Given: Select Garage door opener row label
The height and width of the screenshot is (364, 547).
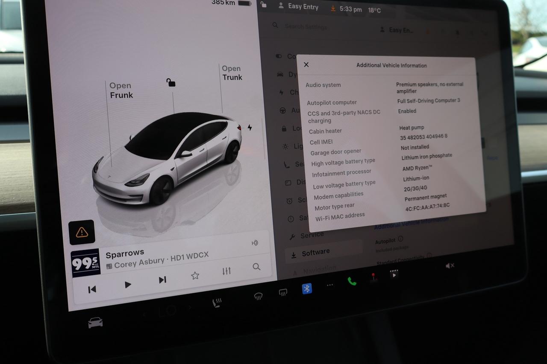Looking at the screenshot, I should pyautogui.click(x=336, y=152).
